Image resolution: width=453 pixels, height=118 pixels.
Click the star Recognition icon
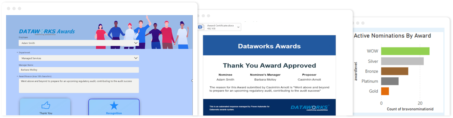(x=114, y=105)
